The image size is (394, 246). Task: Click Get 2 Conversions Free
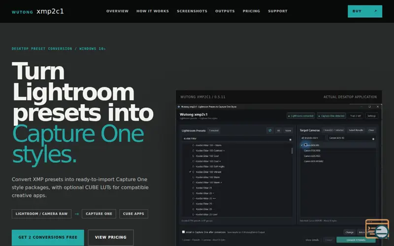coord(48,238)
